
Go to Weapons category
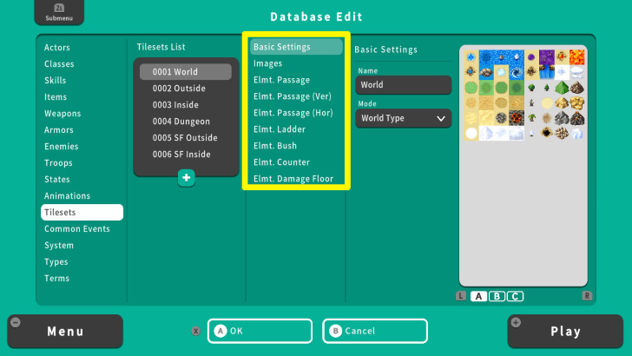63,114
